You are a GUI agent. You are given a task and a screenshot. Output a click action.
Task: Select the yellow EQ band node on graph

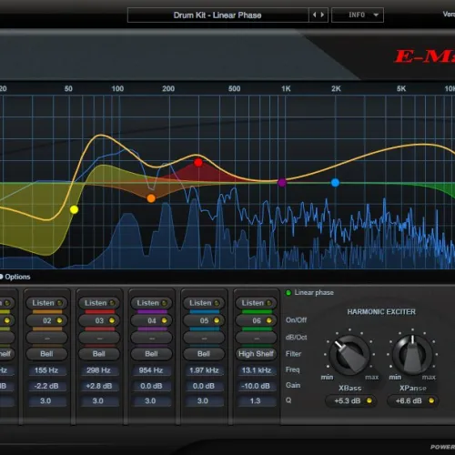(74, 209)
